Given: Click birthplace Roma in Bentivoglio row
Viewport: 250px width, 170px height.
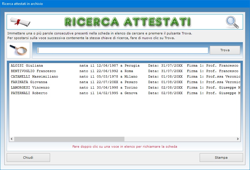Looking at the screenshot, I should tap(129, 71).
